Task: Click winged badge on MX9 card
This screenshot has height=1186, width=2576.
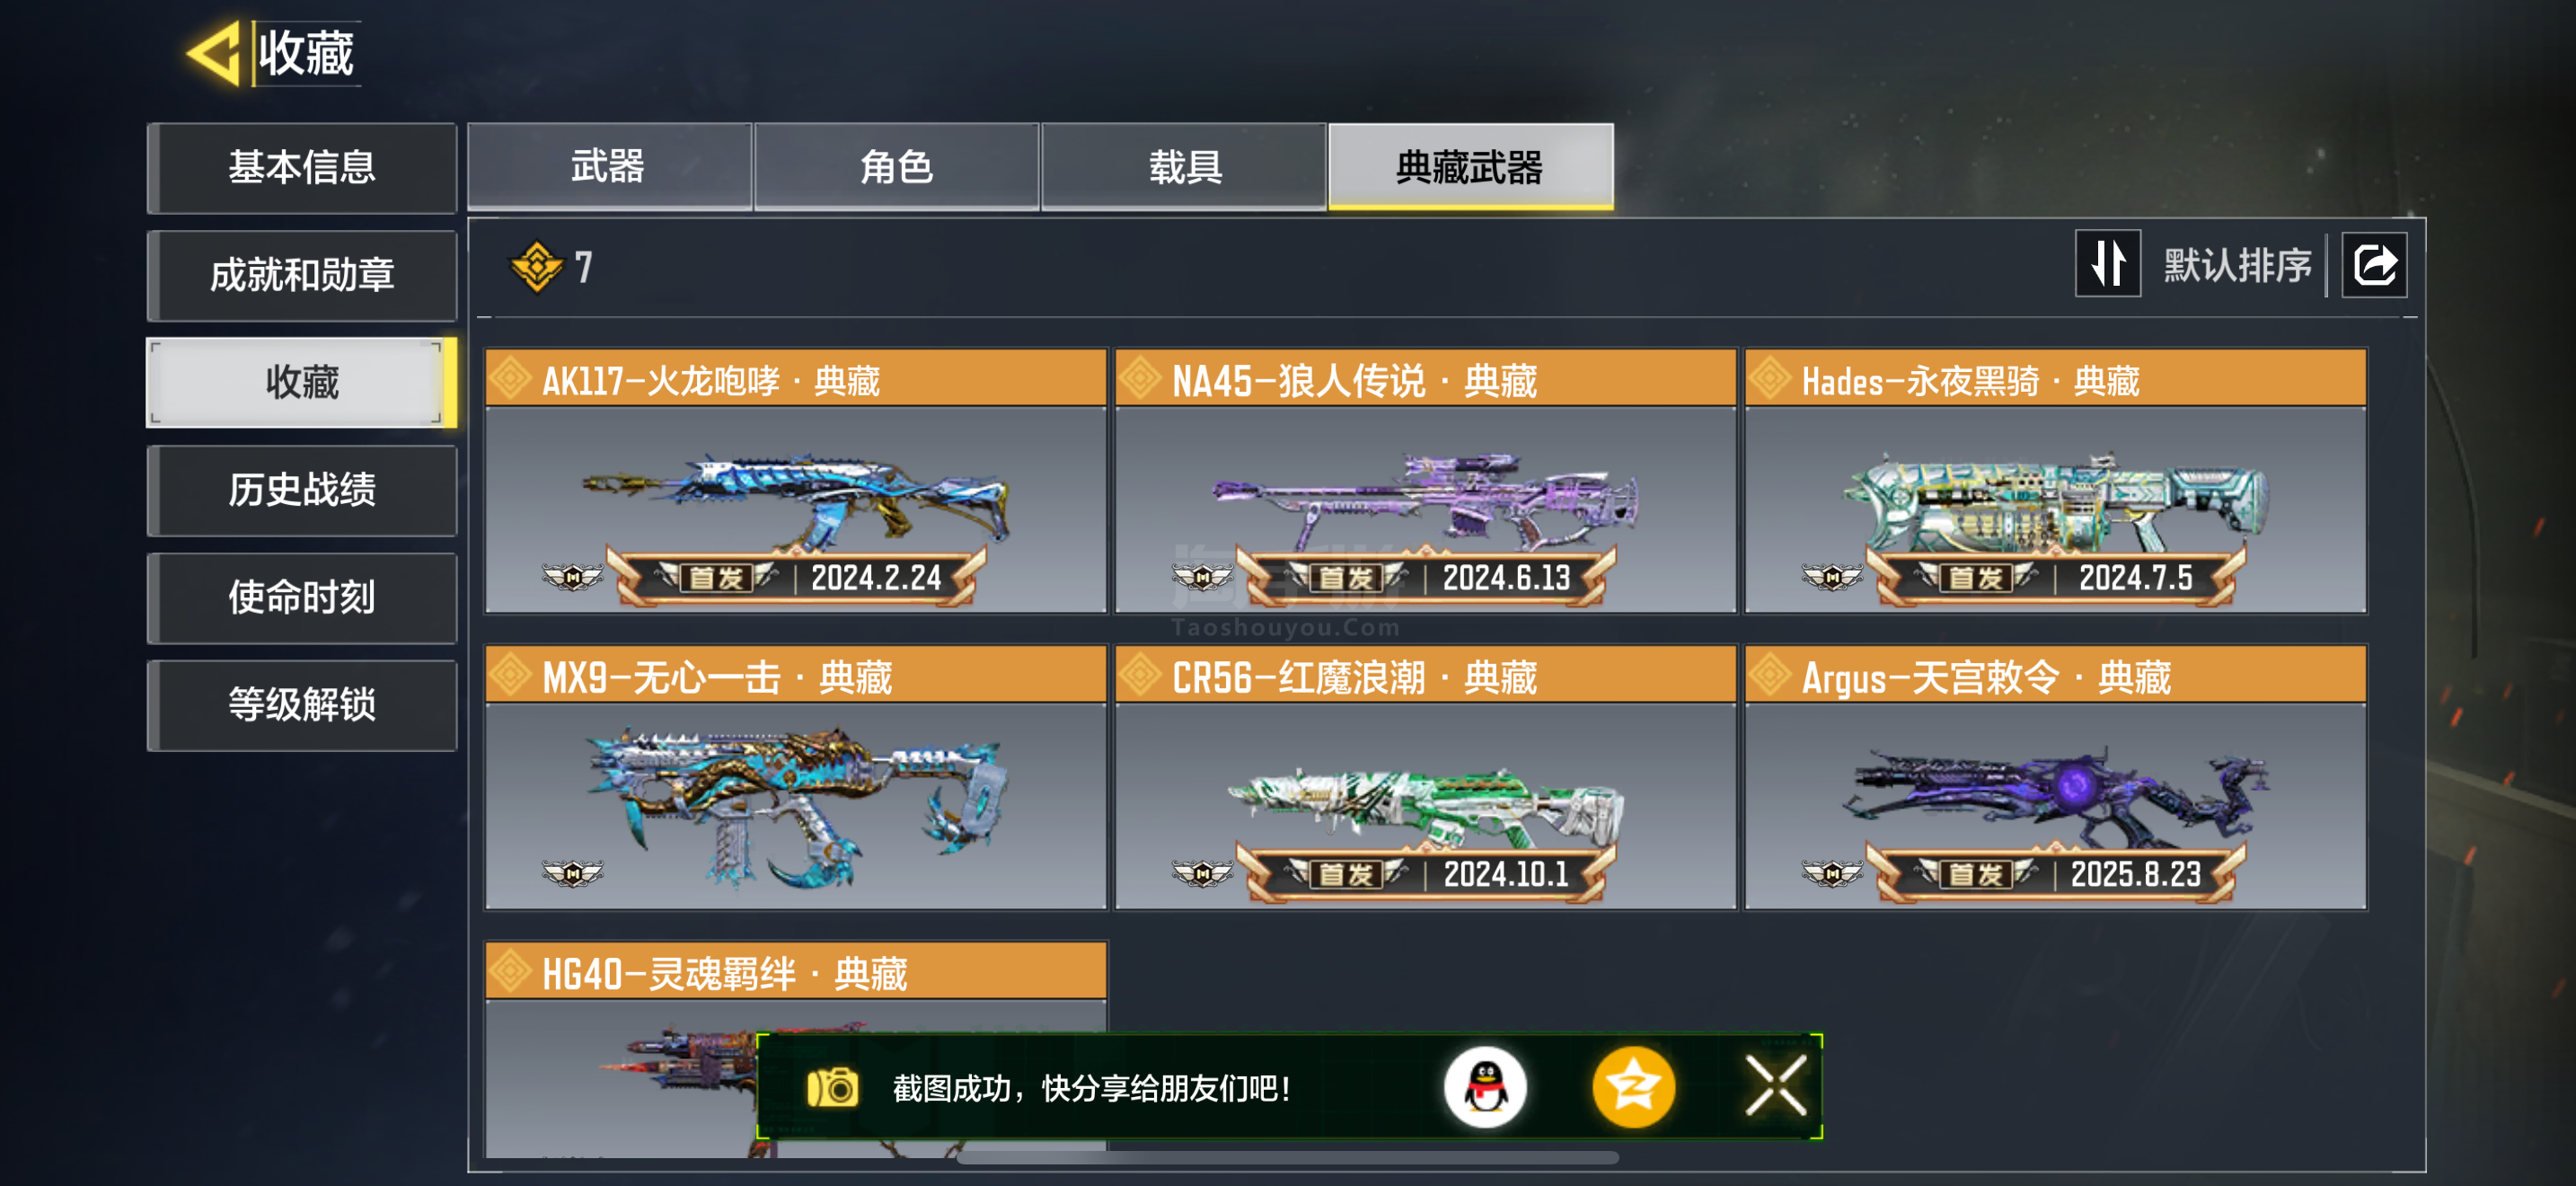Action: click(572, 873)
